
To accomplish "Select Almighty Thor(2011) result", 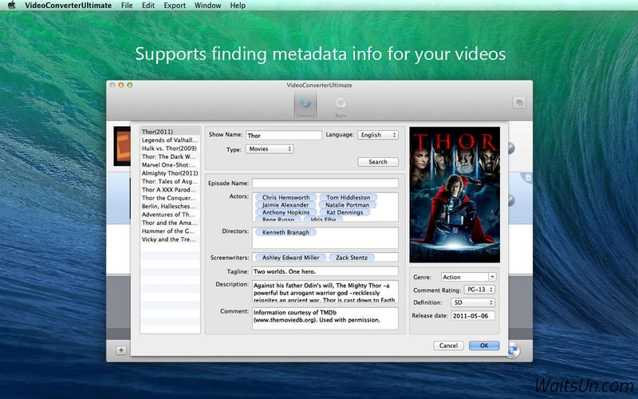I will point(170,173).
